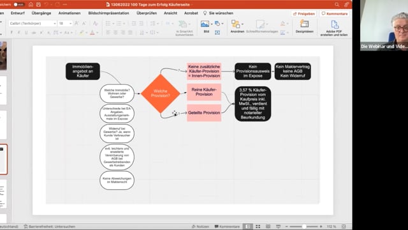Click the Redo icon in title bar
The width and height of the screenshot is (408, 230).
pyautogui.click(x=57, y=4)
